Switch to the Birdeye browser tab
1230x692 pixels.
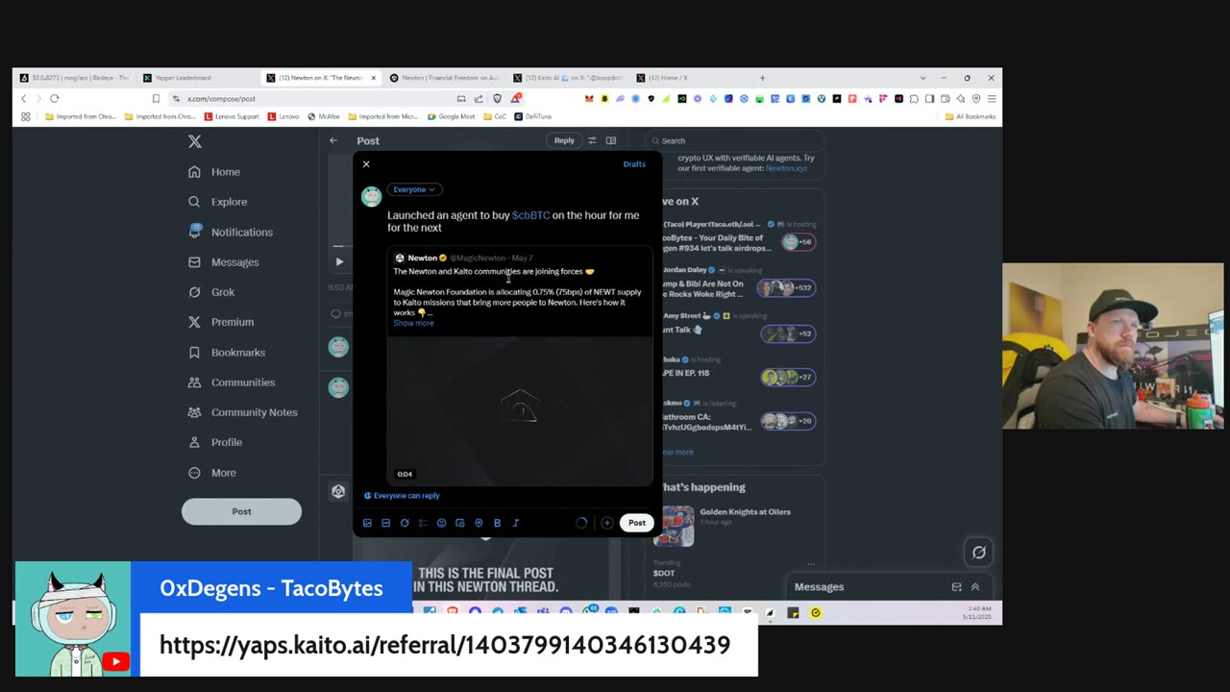pyautogui.click(x=75, y=78)
